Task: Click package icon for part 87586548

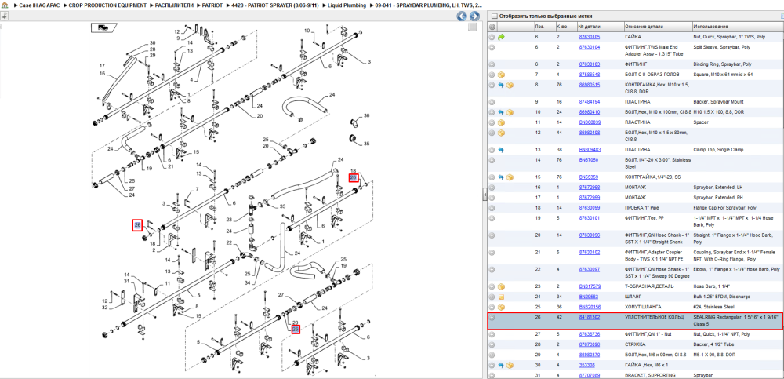Action: pos(502,75)
